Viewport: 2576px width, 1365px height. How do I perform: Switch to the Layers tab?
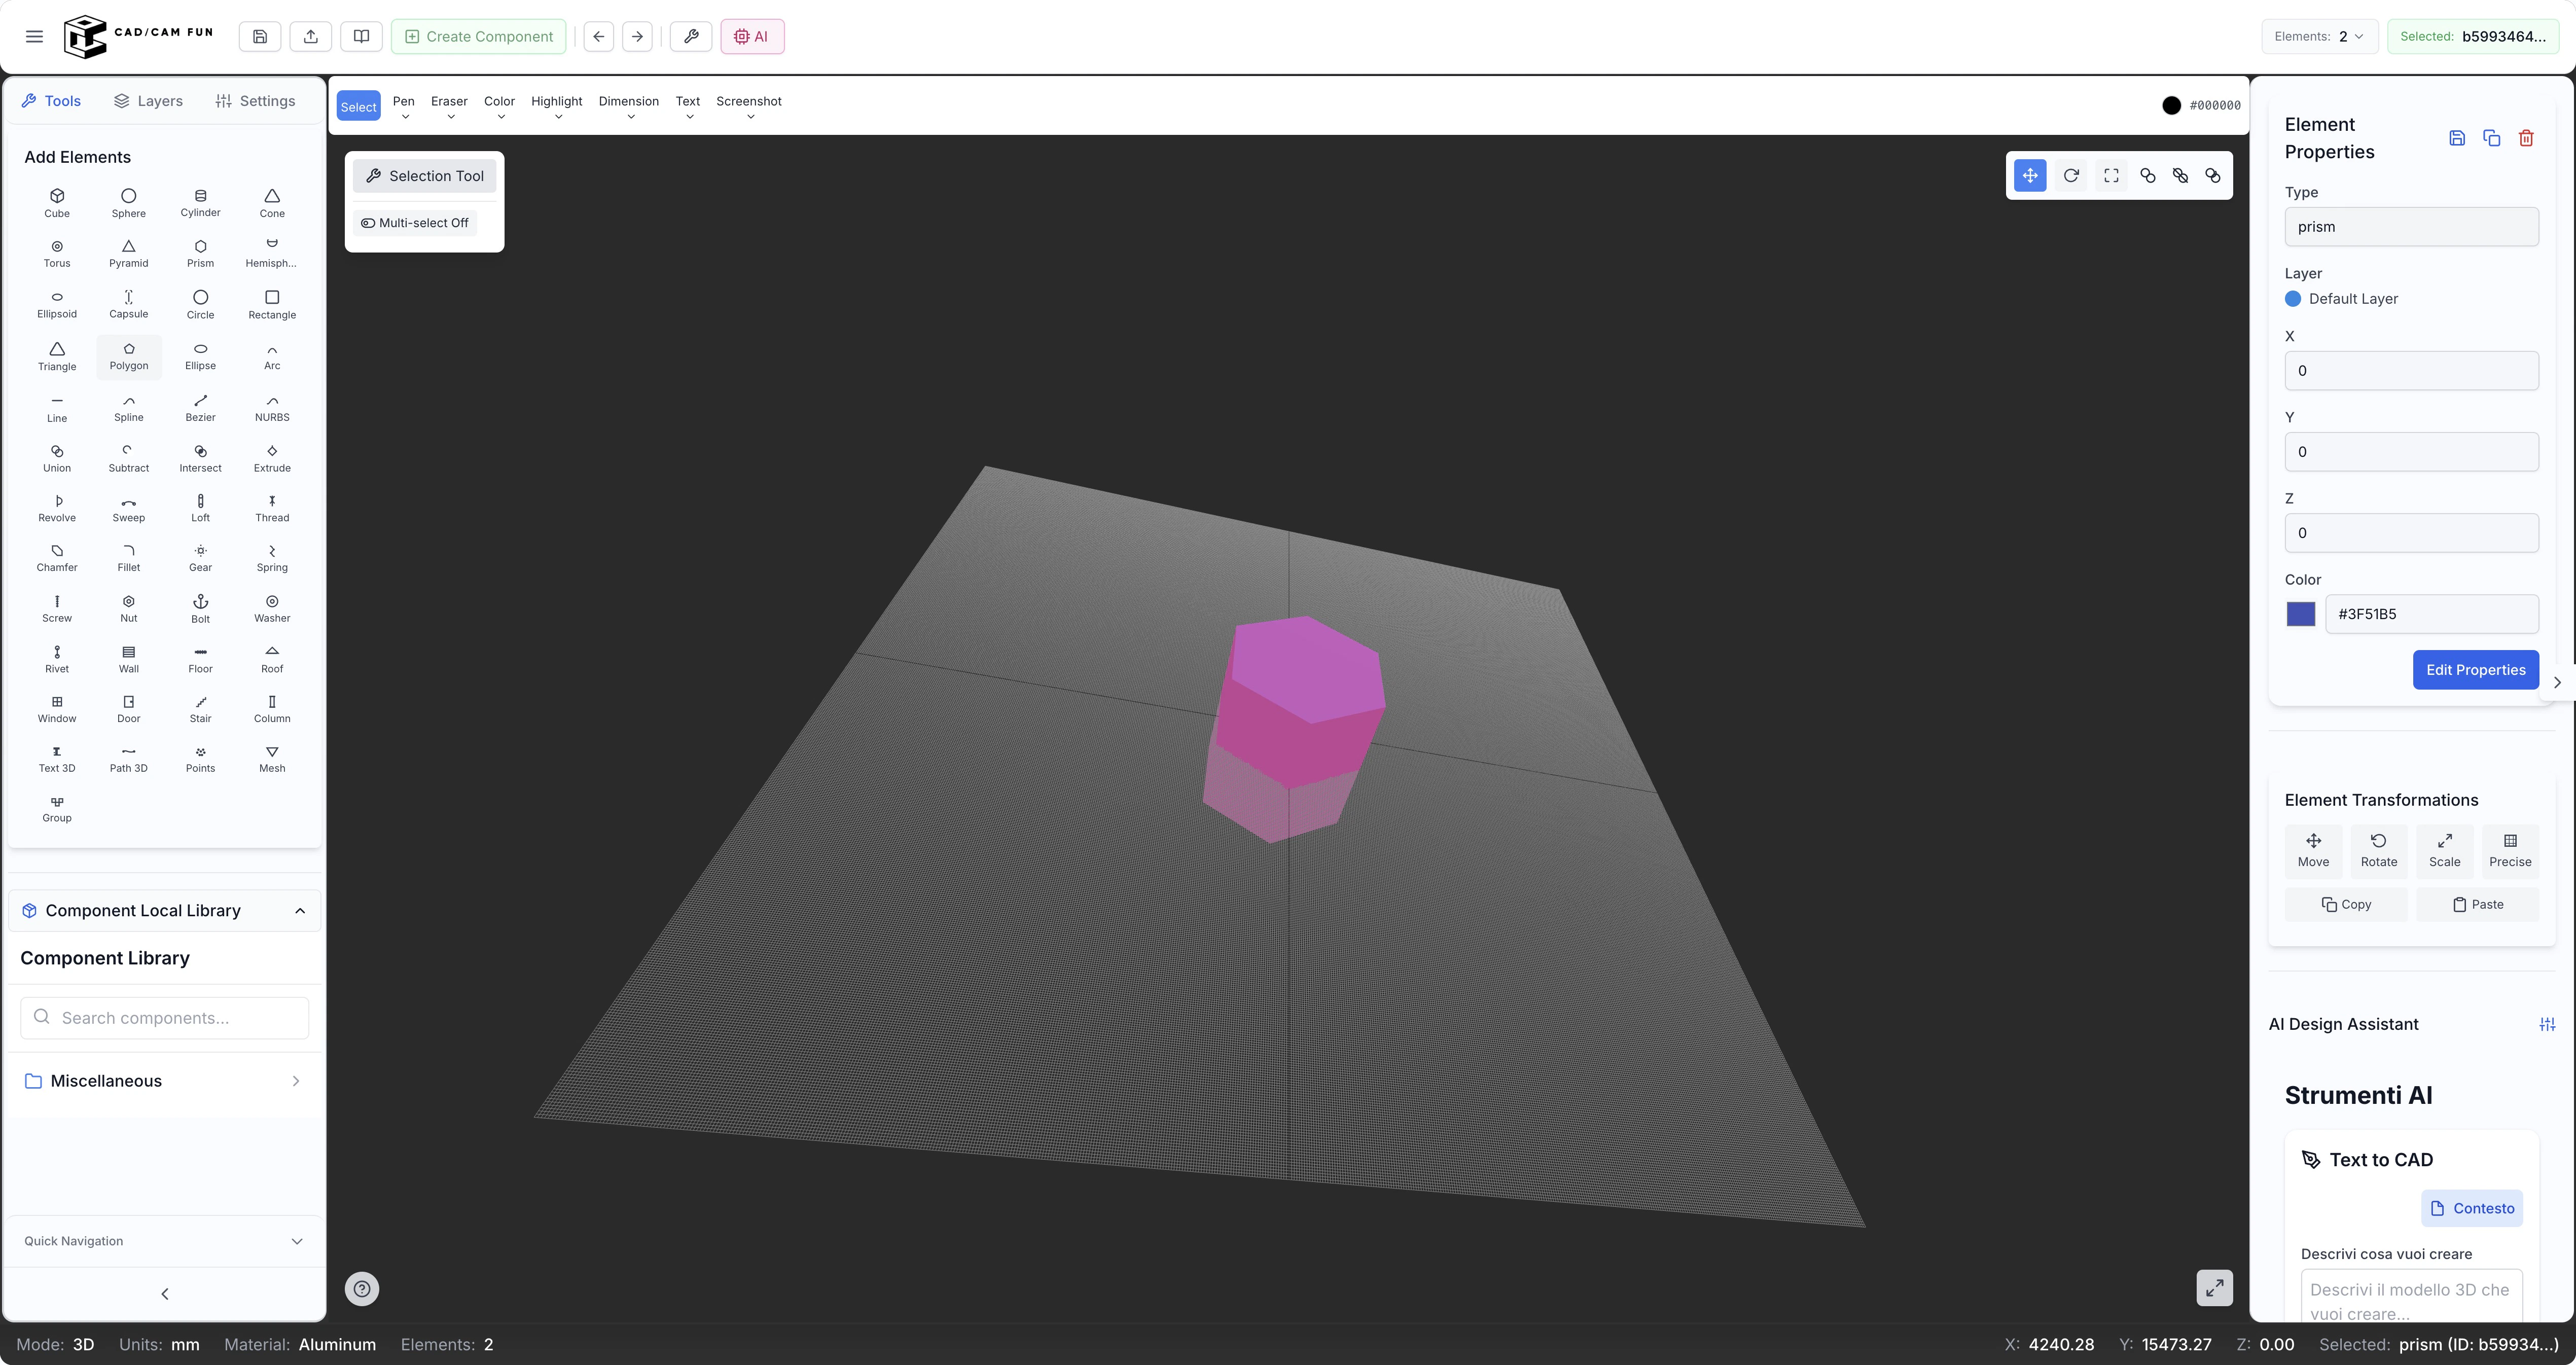coord(148,101)
